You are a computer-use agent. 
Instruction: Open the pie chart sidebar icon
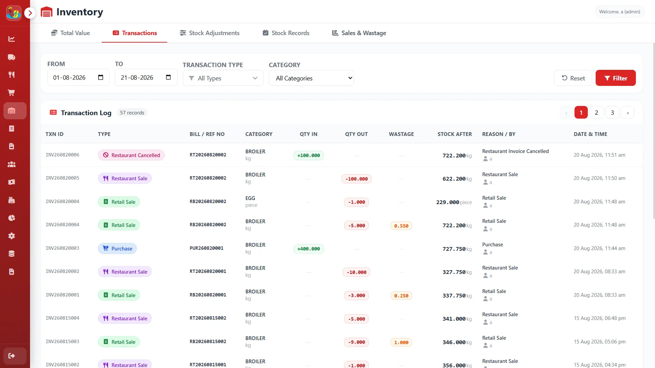pyautogui.click(x=12, y=218)
